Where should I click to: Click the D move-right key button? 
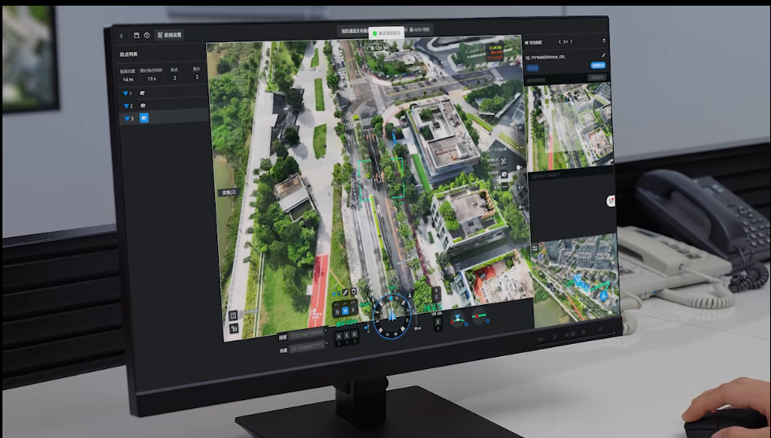355,334
